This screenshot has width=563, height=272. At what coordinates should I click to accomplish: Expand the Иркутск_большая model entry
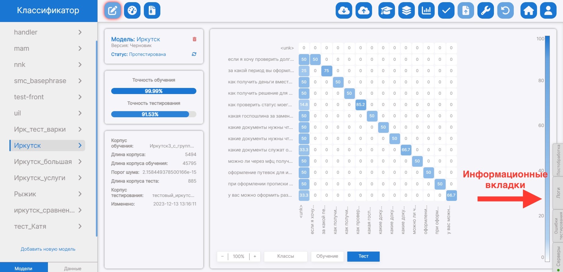(80, 162)
